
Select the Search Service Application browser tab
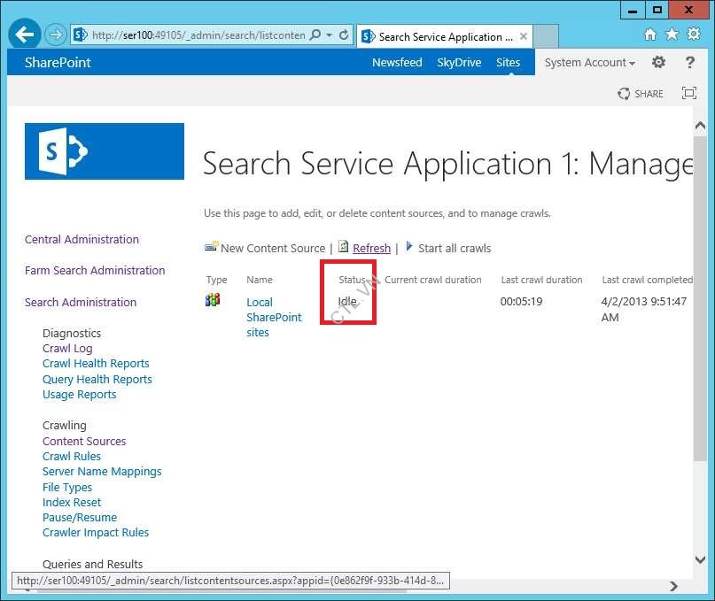point(445,36)
